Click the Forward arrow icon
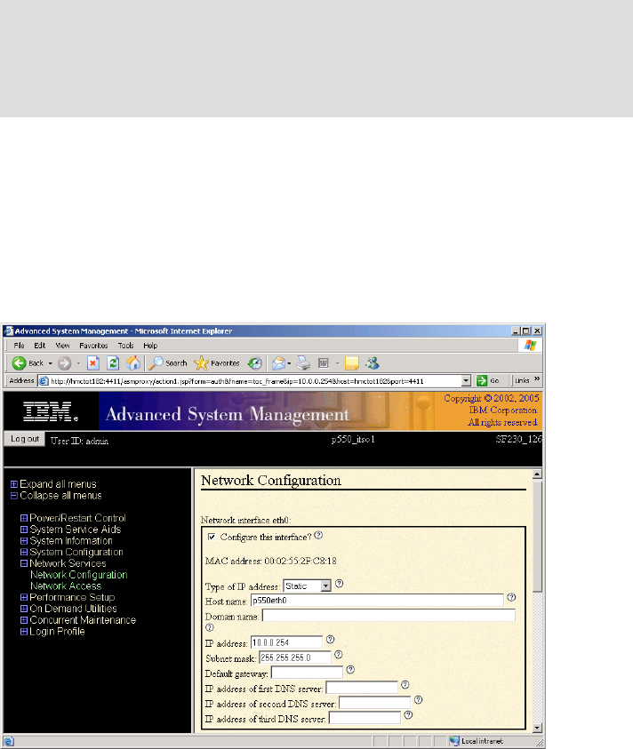The width and height of the screenshot is (633, 749). pos(65,363)
